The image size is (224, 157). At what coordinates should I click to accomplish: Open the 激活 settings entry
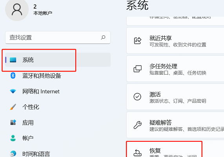[x=175, y=97]
